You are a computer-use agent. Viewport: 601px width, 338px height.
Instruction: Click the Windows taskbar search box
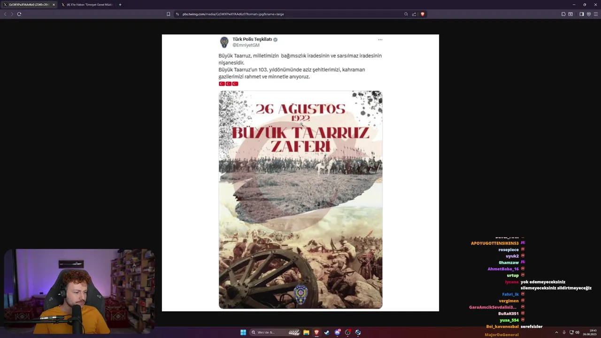275,332
